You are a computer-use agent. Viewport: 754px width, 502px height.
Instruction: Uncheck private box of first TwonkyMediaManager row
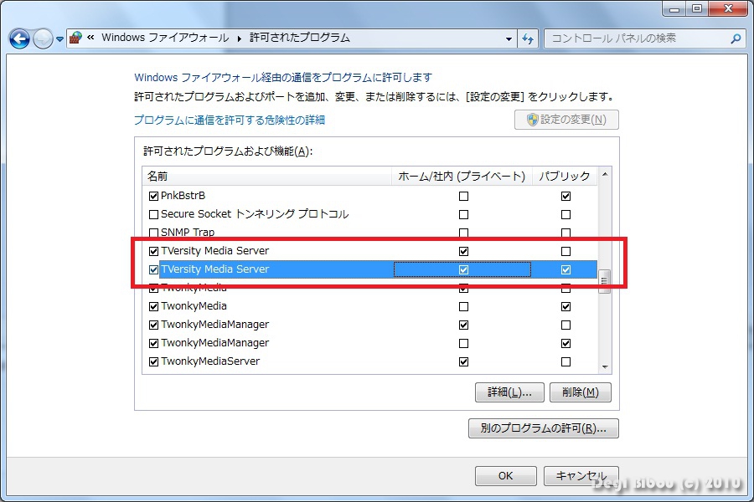tap(463, 325)
